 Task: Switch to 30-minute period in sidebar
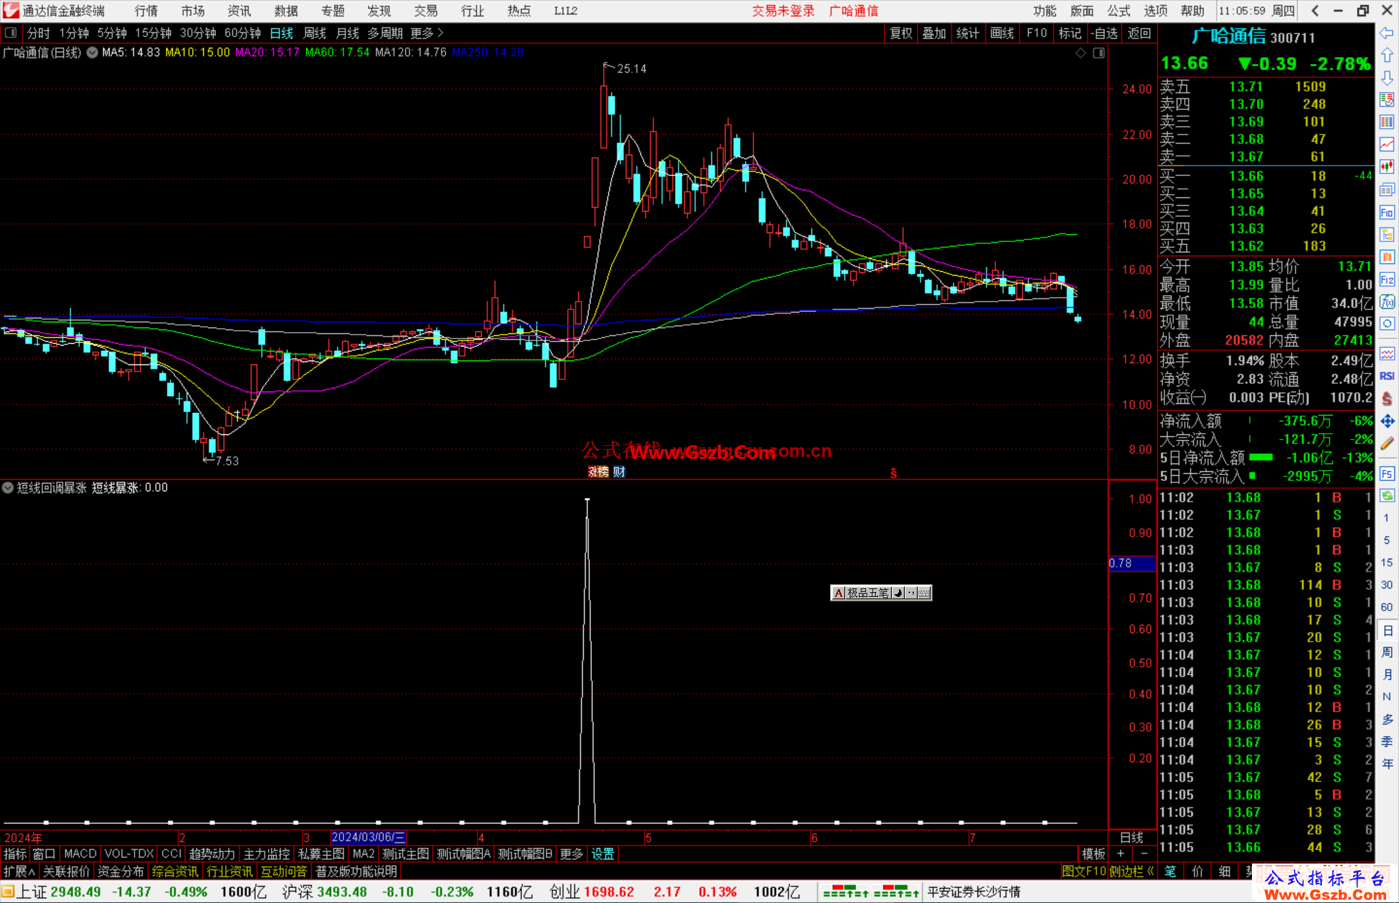click(1386, 585)
